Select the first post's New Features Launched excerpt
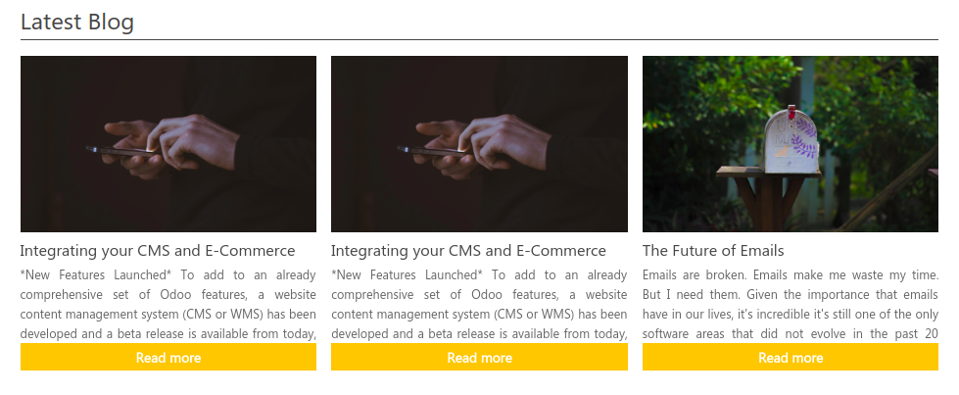Viewport: 959px width, 395px height. 168,305
